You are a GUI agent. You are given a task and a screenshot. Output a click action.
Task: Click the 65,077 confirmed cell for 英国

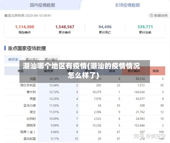[x=140, y=99]
